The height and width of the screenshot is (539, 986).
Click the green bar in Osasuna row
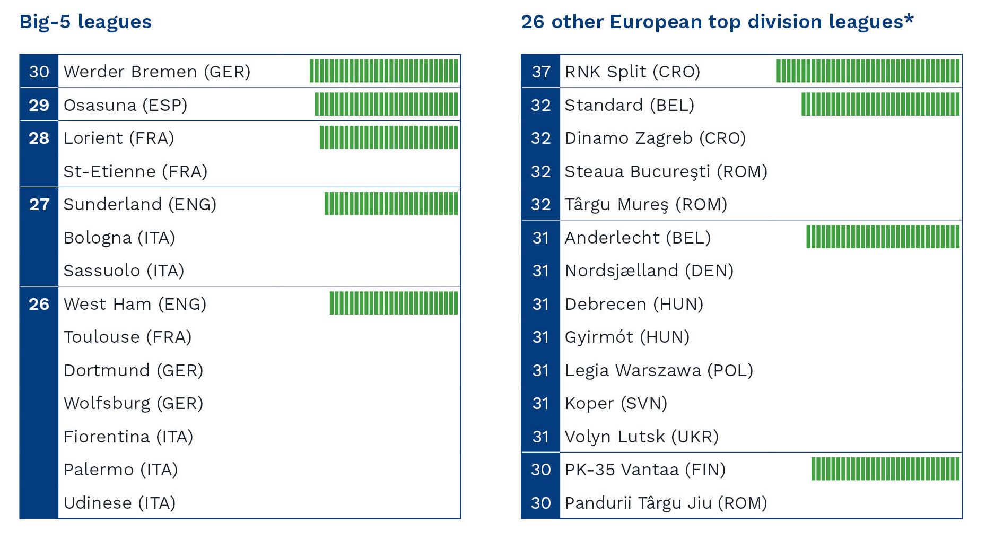point(386,105)
